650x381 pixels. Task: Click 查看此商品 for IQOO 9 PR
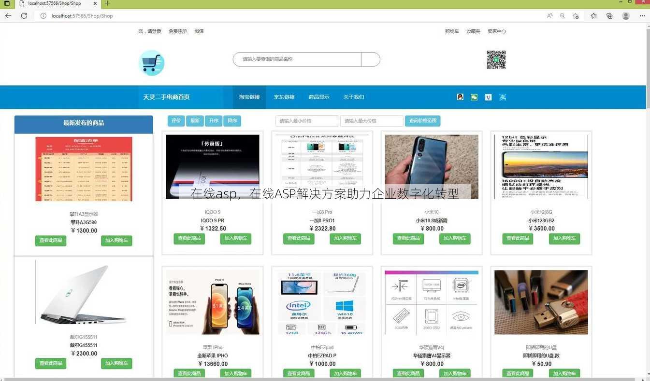tap(189, 239)
